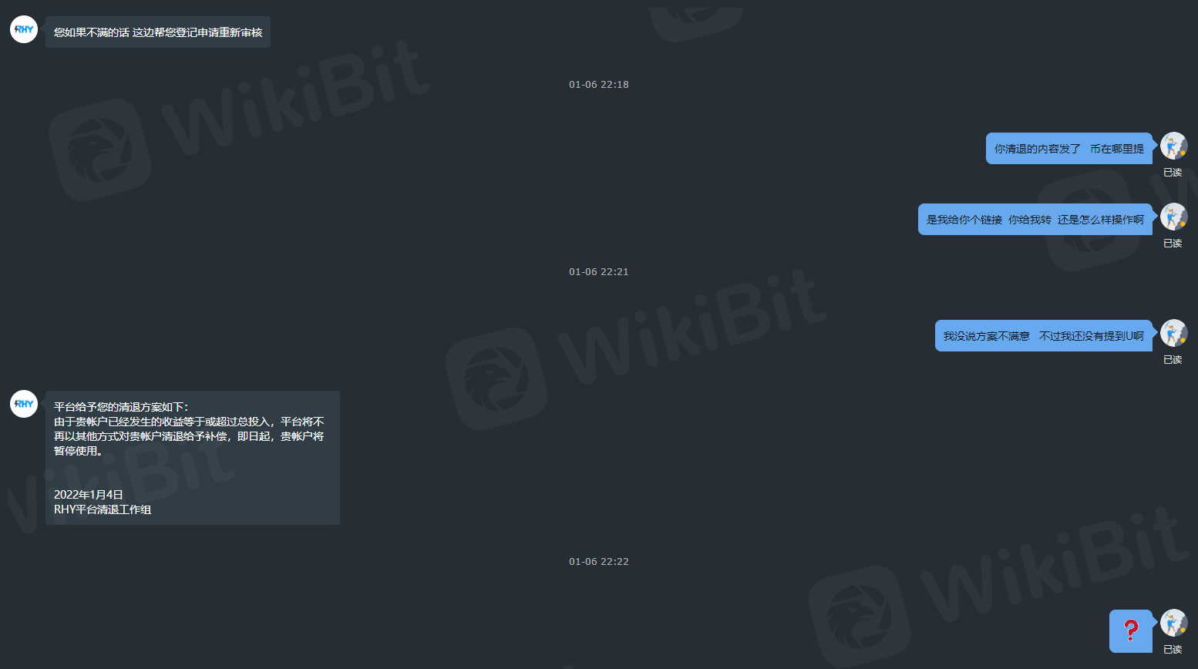Viewport: 1198px width, 669px height.
Task: Select the 平台给予您的清退方案 message bubble
Action: (193, 458)
